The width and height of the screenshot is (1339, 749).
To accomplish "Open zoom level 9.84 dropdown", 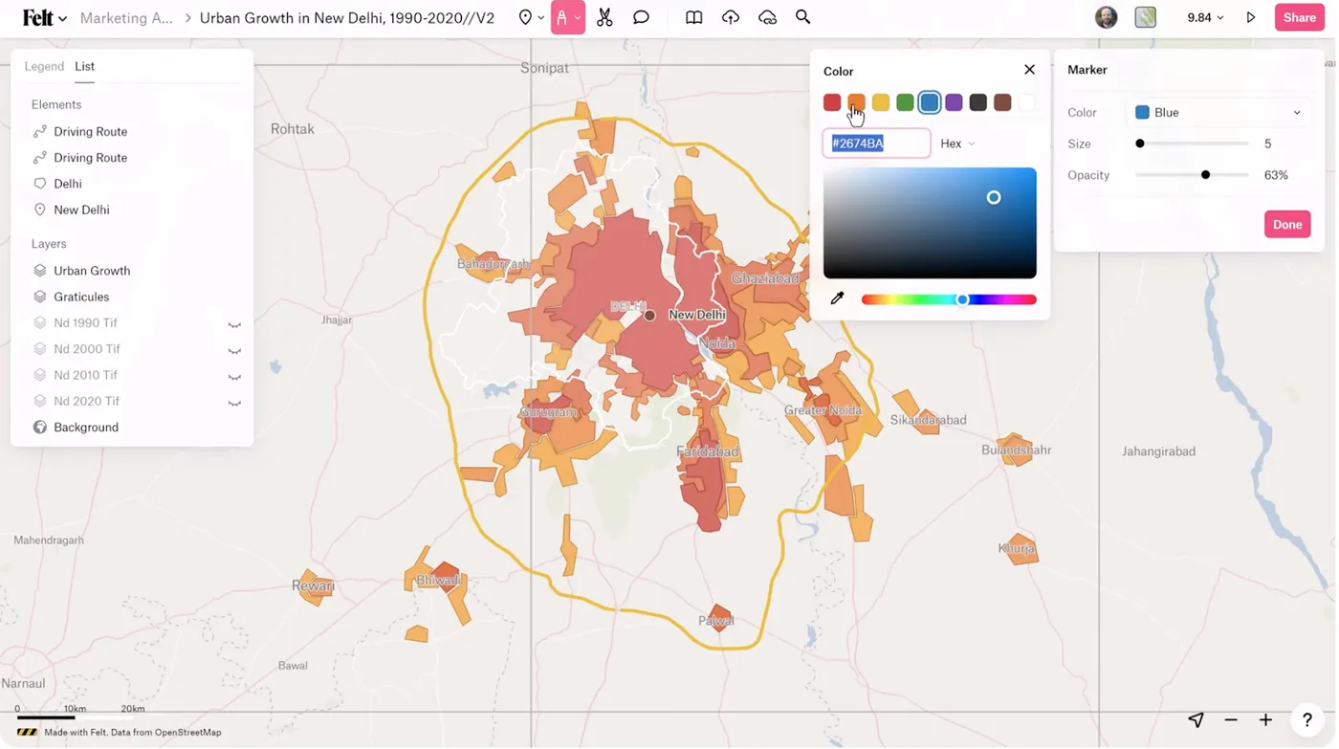I will [x=1205, y=17].
